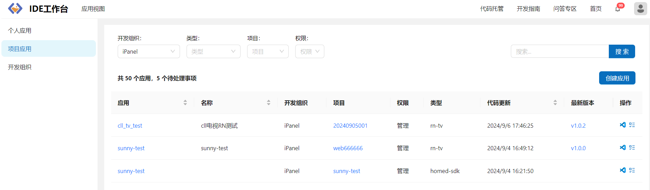Switch to 个人应用 in sidebar

pos(20,30)
